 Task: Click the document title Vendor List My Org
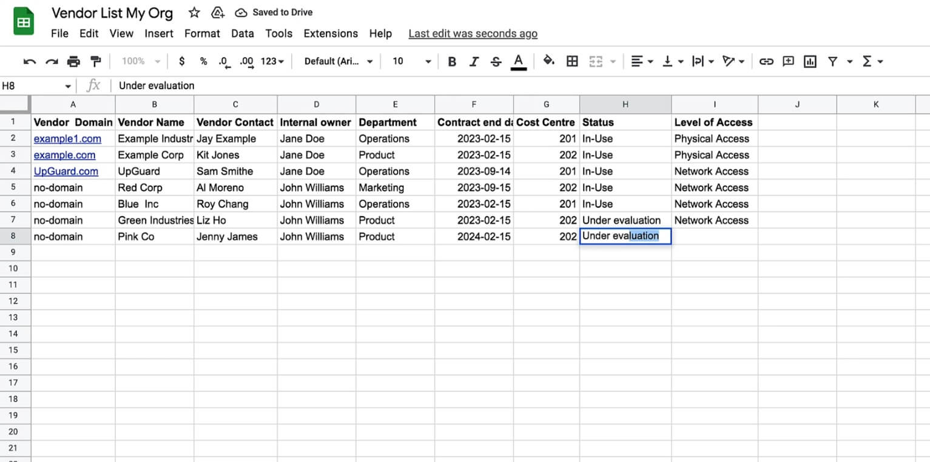click(112, 13)
